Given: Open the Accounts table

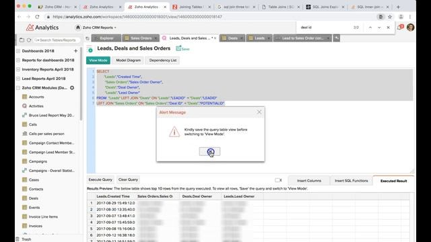Looking at the screenshot, I should pos(36,97).
